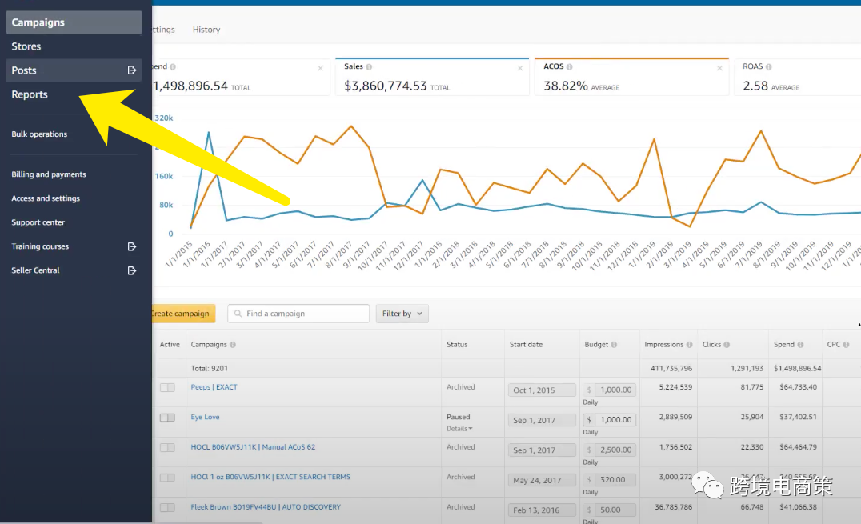Click Training courses external link icon

132,246
